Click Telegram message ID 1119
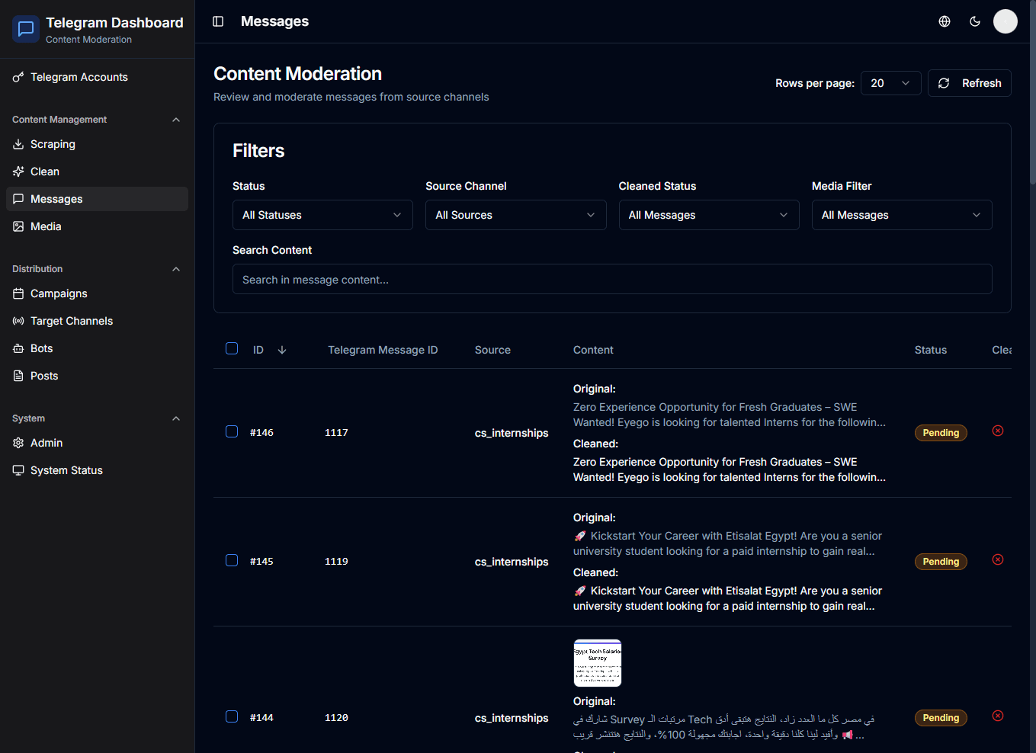 [x=336, y=561]
